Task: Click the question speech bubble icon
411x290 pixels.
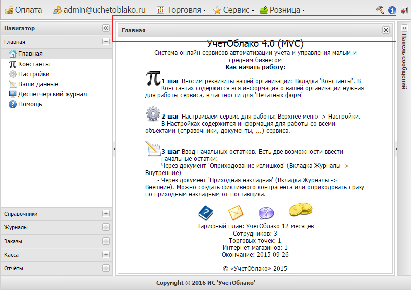Action: [266, 213]
